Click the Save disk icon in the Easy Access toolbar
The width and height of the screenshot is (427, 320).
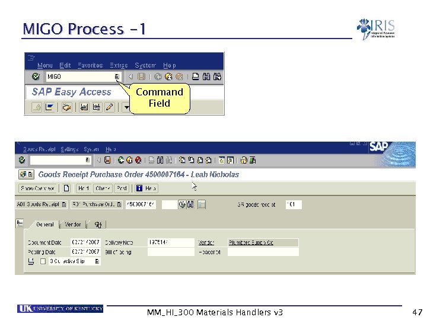(141, 76)
